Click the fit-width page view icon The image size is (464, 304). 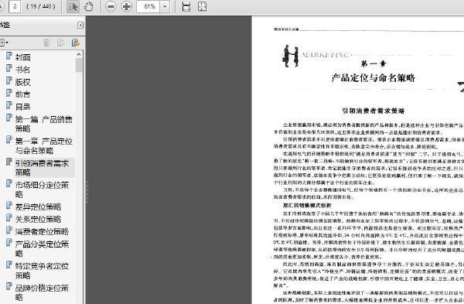[186, 6]
